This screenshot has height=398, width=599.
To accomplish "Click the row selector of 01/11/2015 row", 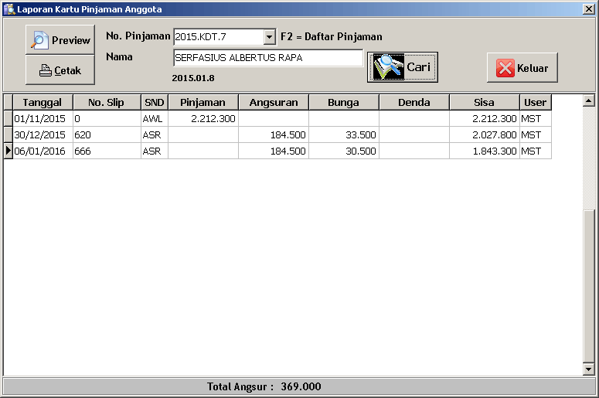I will (x=8, y=119).
